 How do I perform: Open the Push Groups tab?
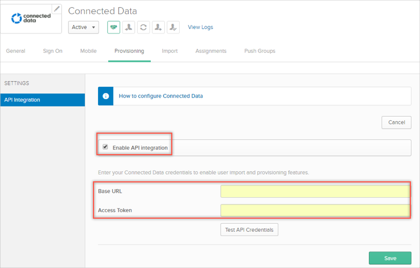point(260,51)
